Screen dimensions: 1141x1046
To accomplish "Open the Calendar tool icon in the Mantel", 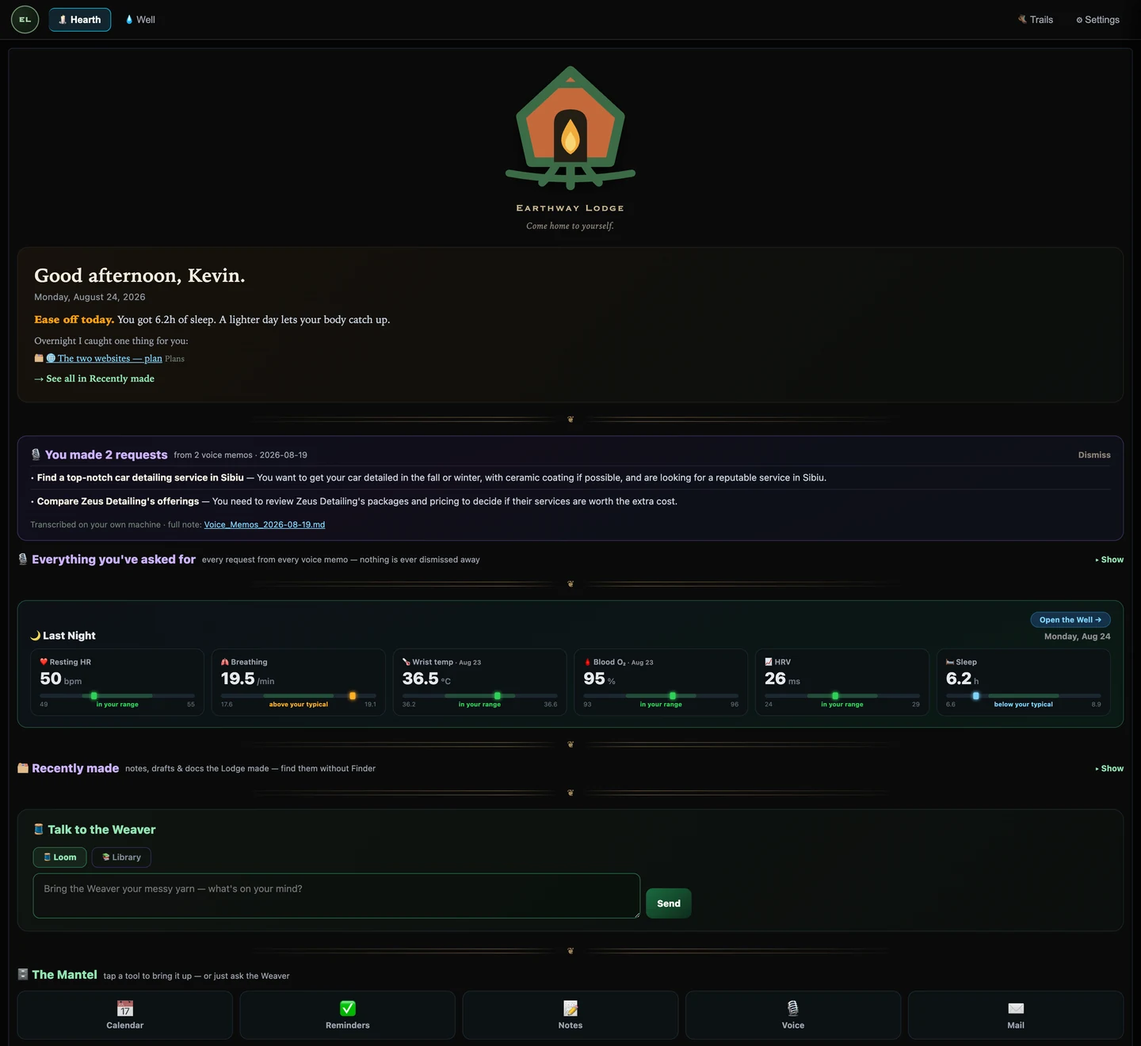I will click(x=125, y=1008).
